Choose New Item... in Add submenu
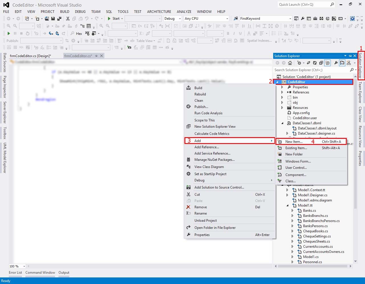The image size is (365, 284). coord(311,141)
